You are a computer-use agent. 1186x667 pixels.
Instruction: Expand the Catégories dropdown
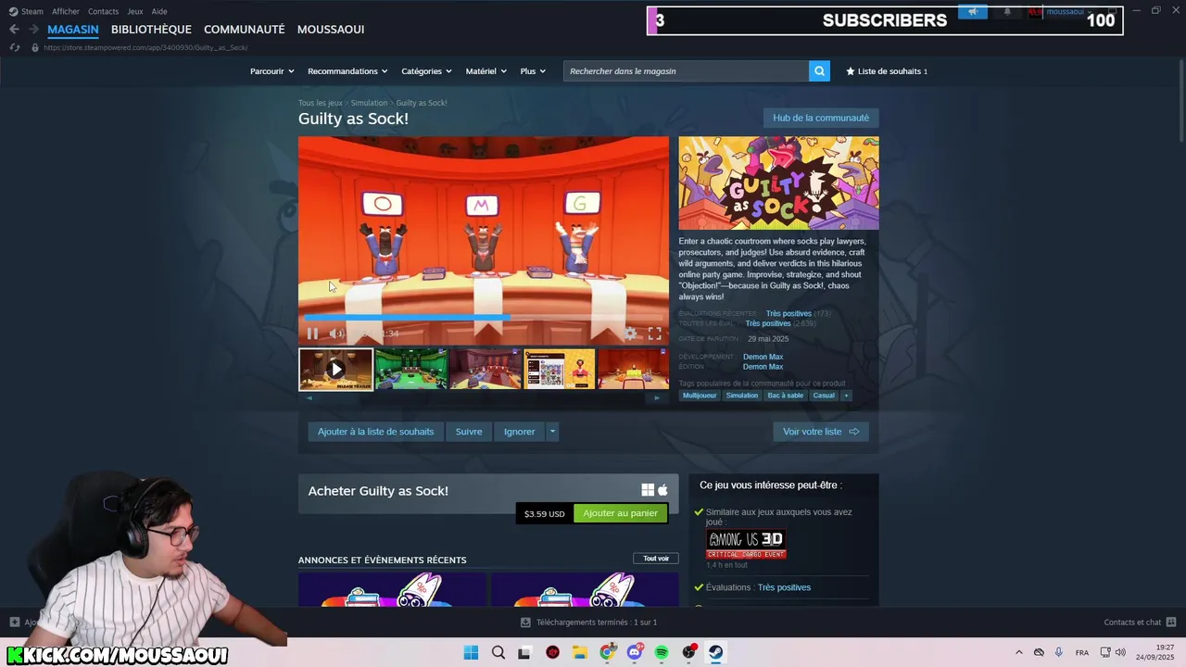[426, 71]
